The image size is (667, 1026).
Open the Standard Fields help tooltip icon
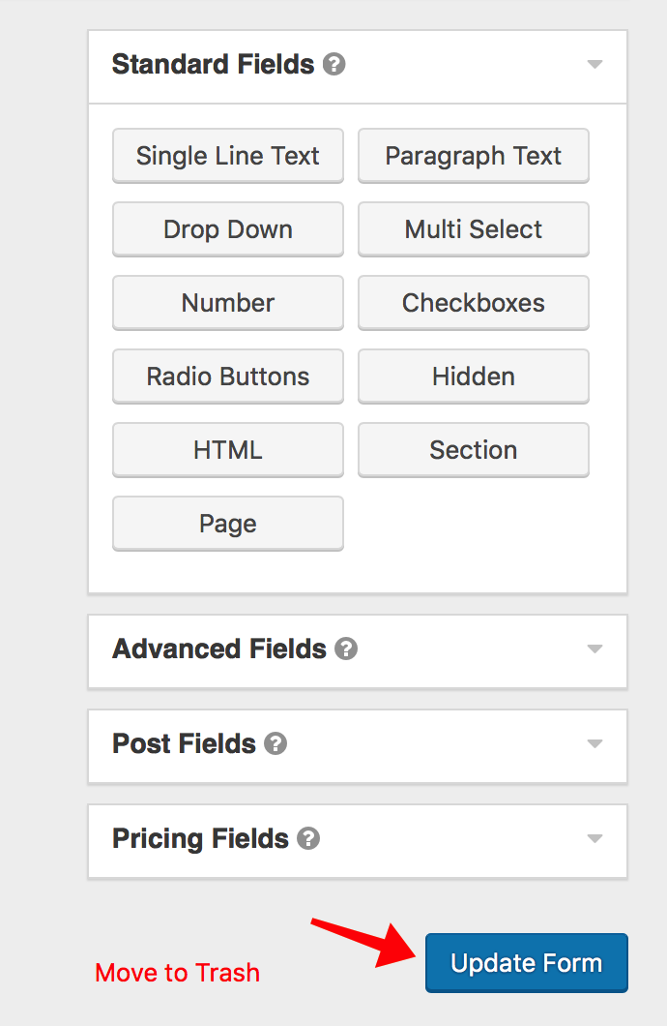[x=333, y=64]
